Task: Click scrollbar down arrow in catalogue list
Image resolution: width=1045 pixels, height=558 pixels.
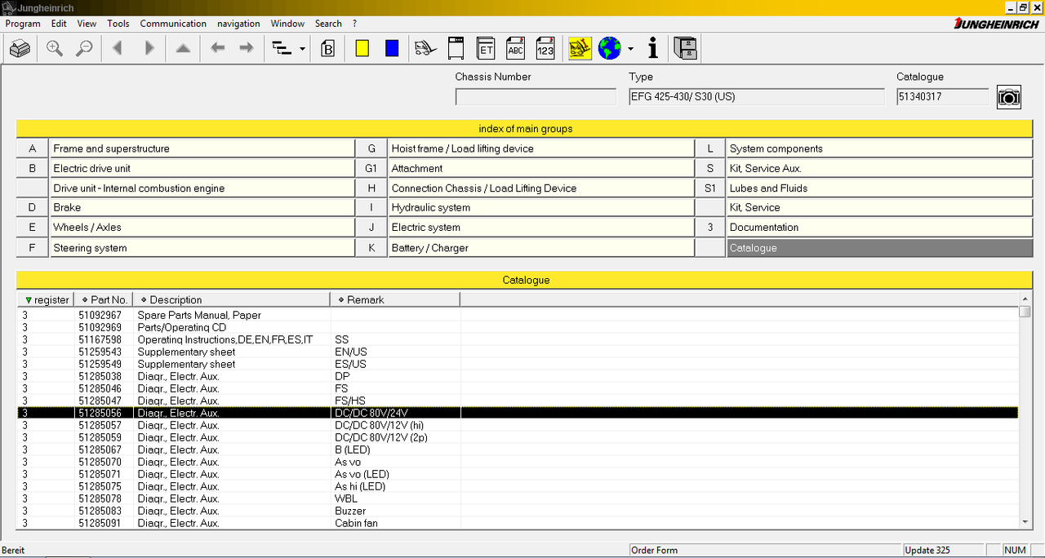Action: (1025, 522)
